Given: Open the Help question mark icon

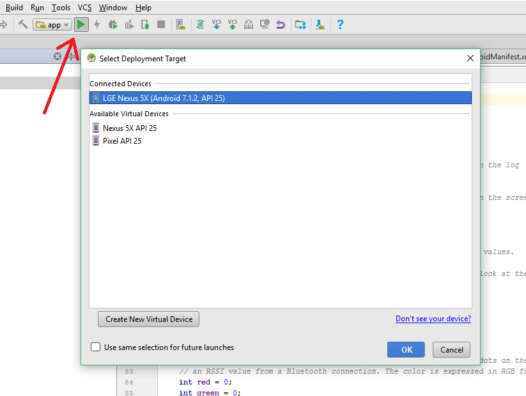Looking at the screenshot, I should pos(340,24).
